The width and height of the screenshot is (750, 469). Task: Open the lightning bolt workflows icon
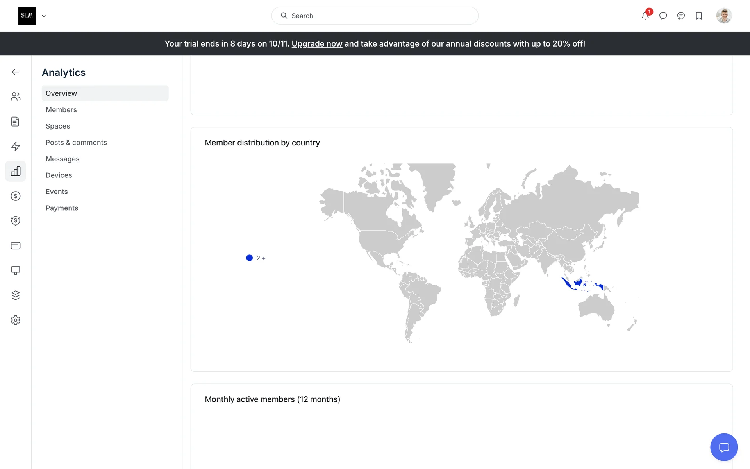16,146
